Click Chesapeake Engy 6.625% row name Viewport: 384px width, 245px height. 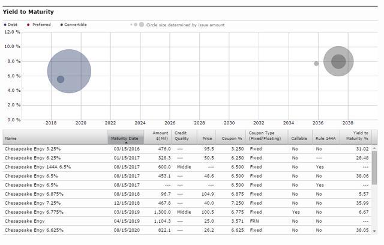[x=34, y=231]
